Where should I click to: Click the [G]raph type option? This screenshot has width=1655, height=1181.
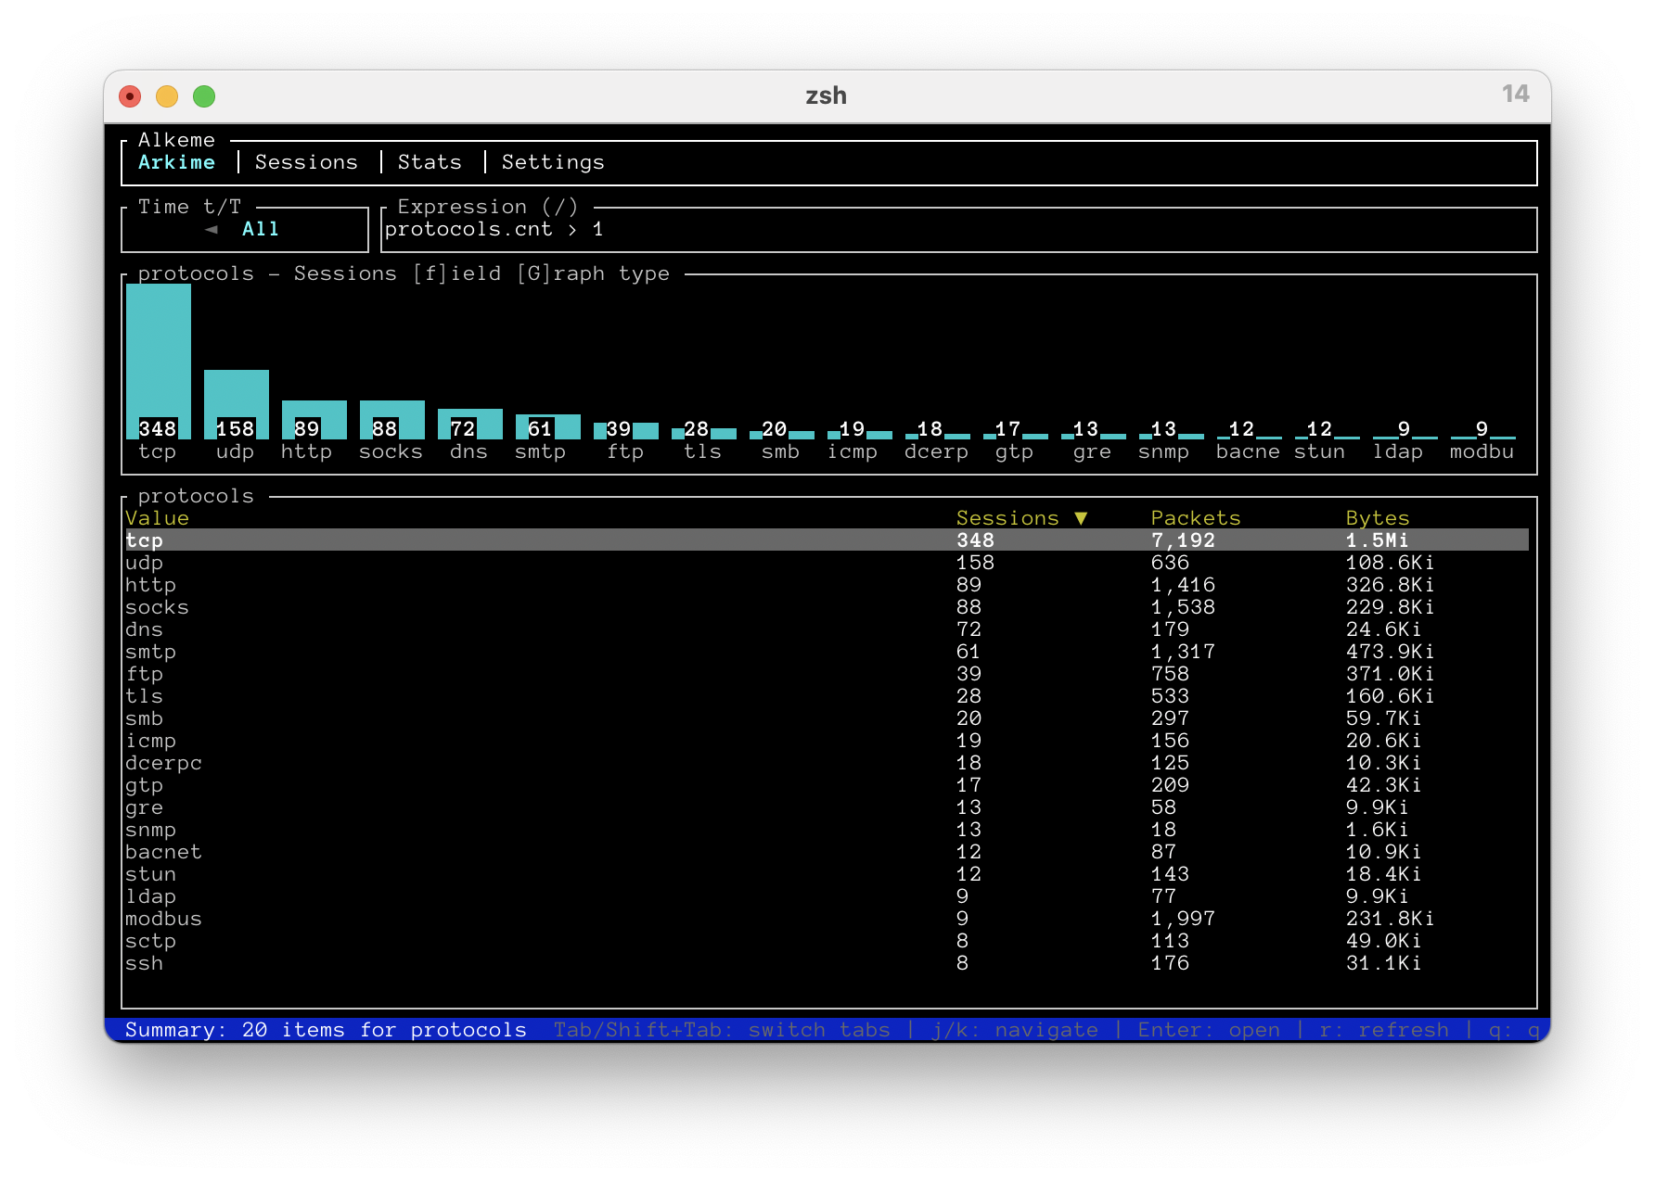[593, 273]
